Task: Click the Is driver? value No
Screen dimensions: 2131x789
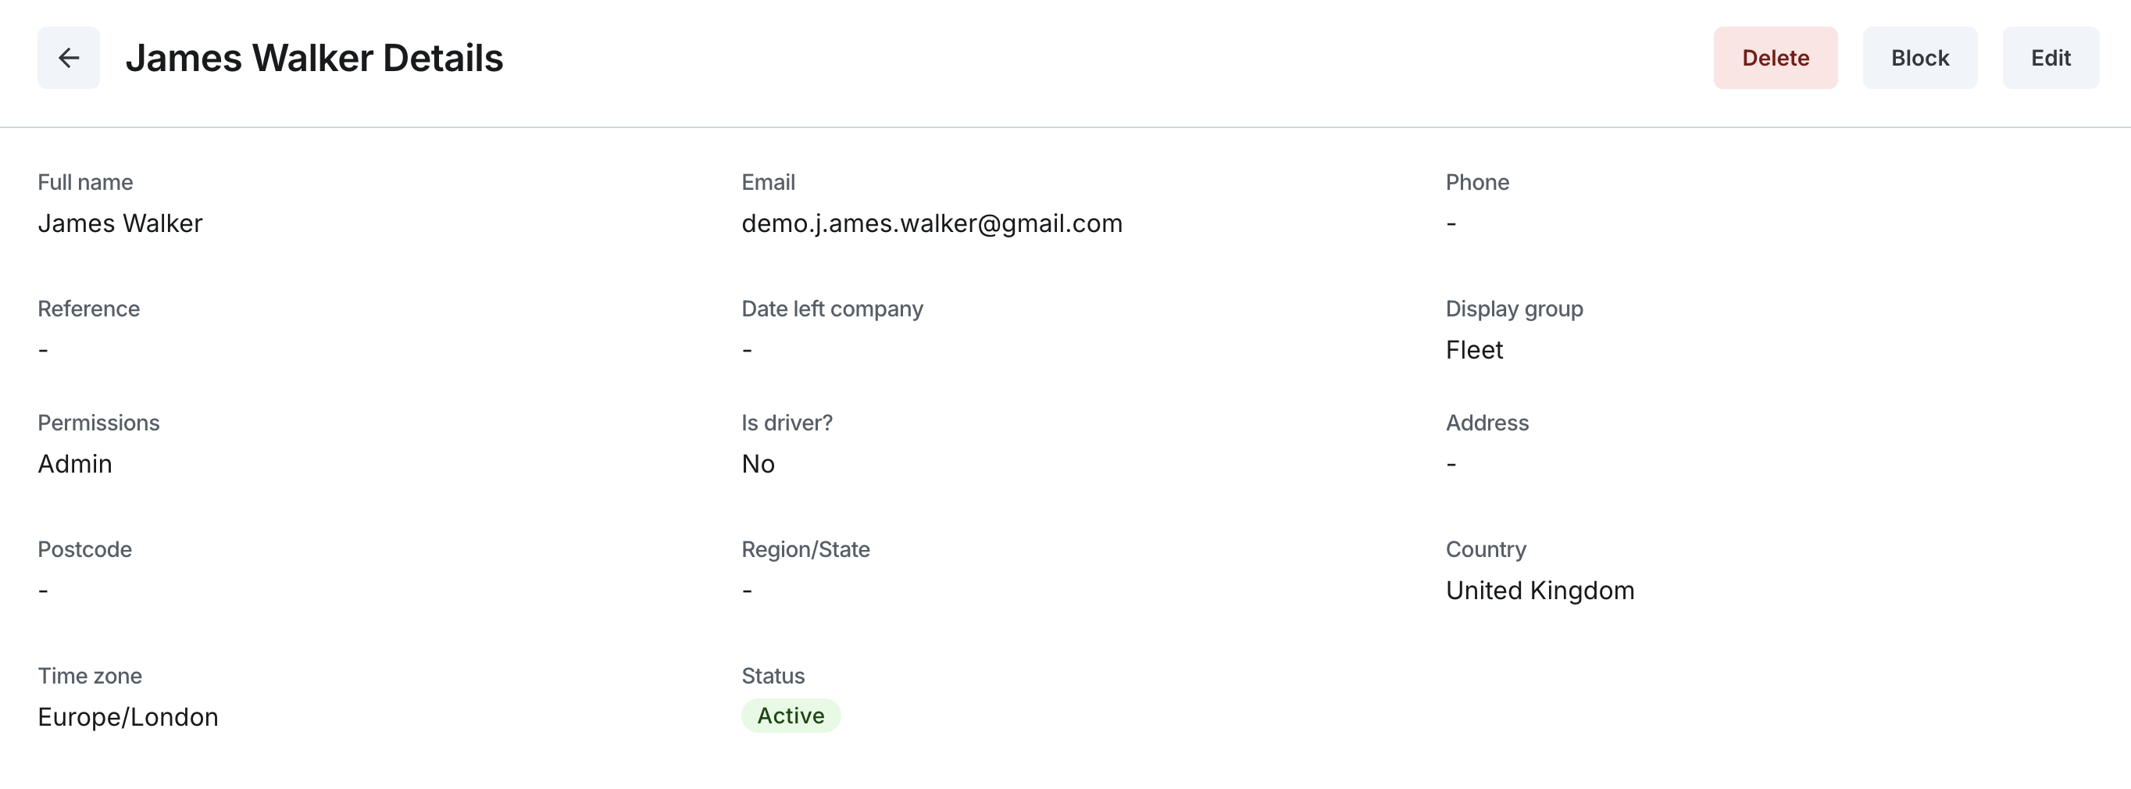Action: tap(758, 464)
